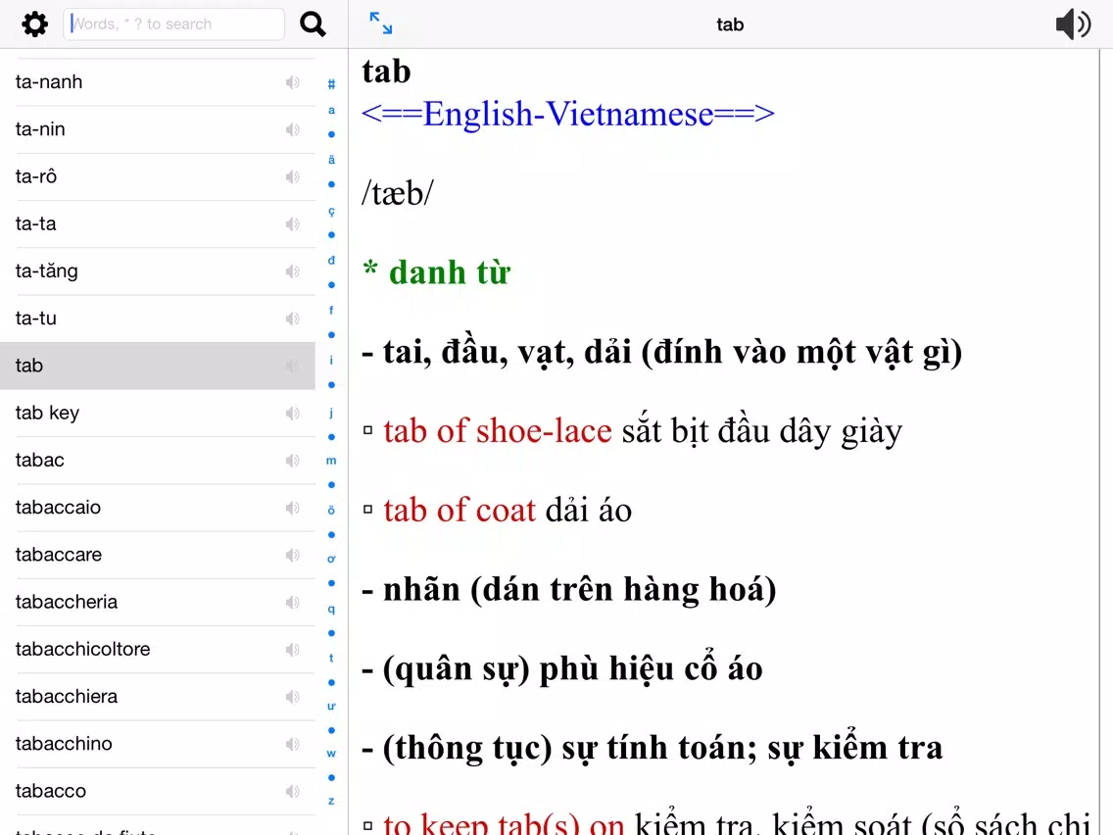
Task: Play audio for ta-nin entry
Action: click(292, 129)
